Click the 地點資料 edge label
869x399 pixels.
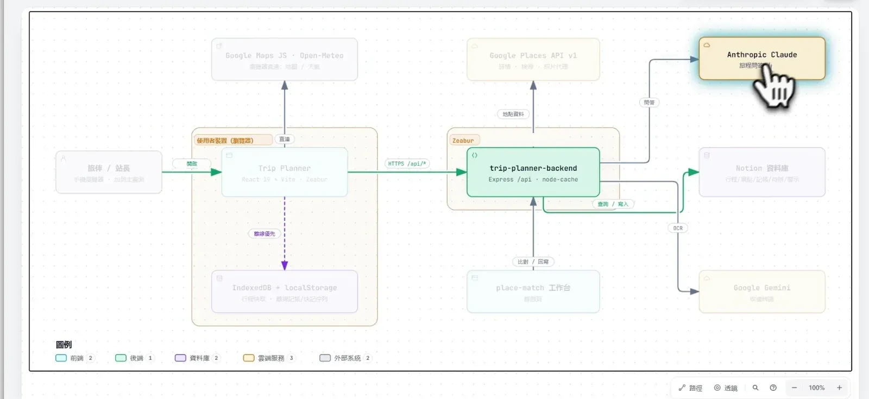point(513,114)
